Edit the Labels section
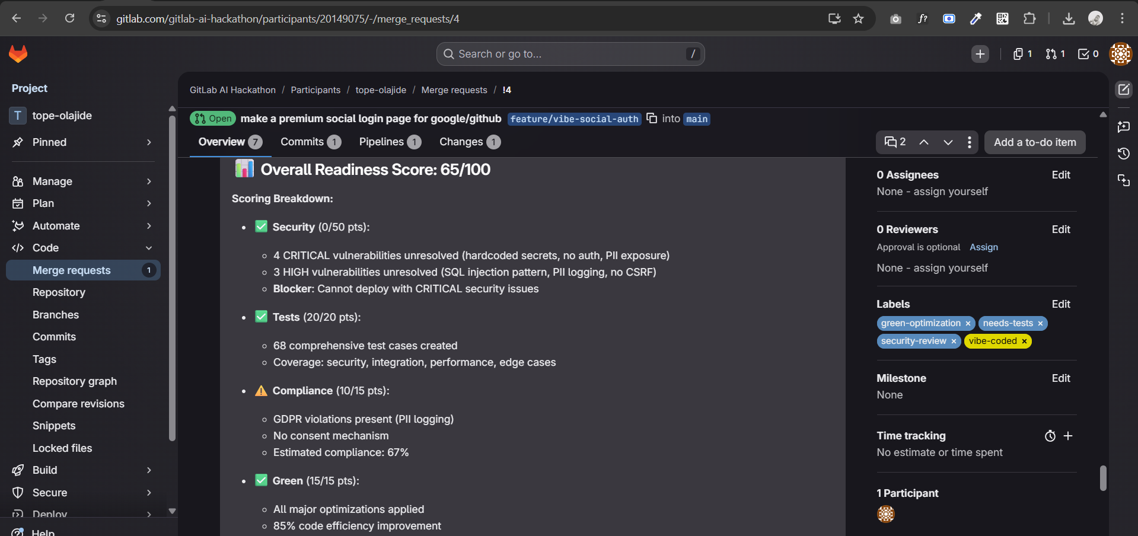Image resolution: width=1138 pixels, height=536 pixels. click(1061, 304)
